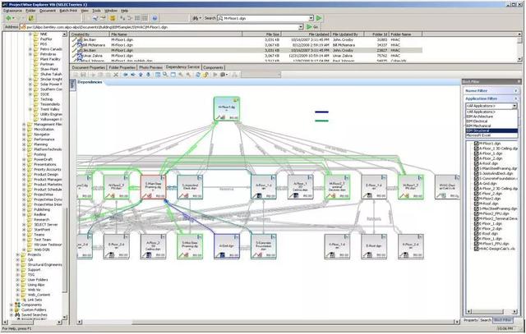Open the binoculars search options icon
The width and height of the screenshot is (526, 334).
click(x=196, y=18)
